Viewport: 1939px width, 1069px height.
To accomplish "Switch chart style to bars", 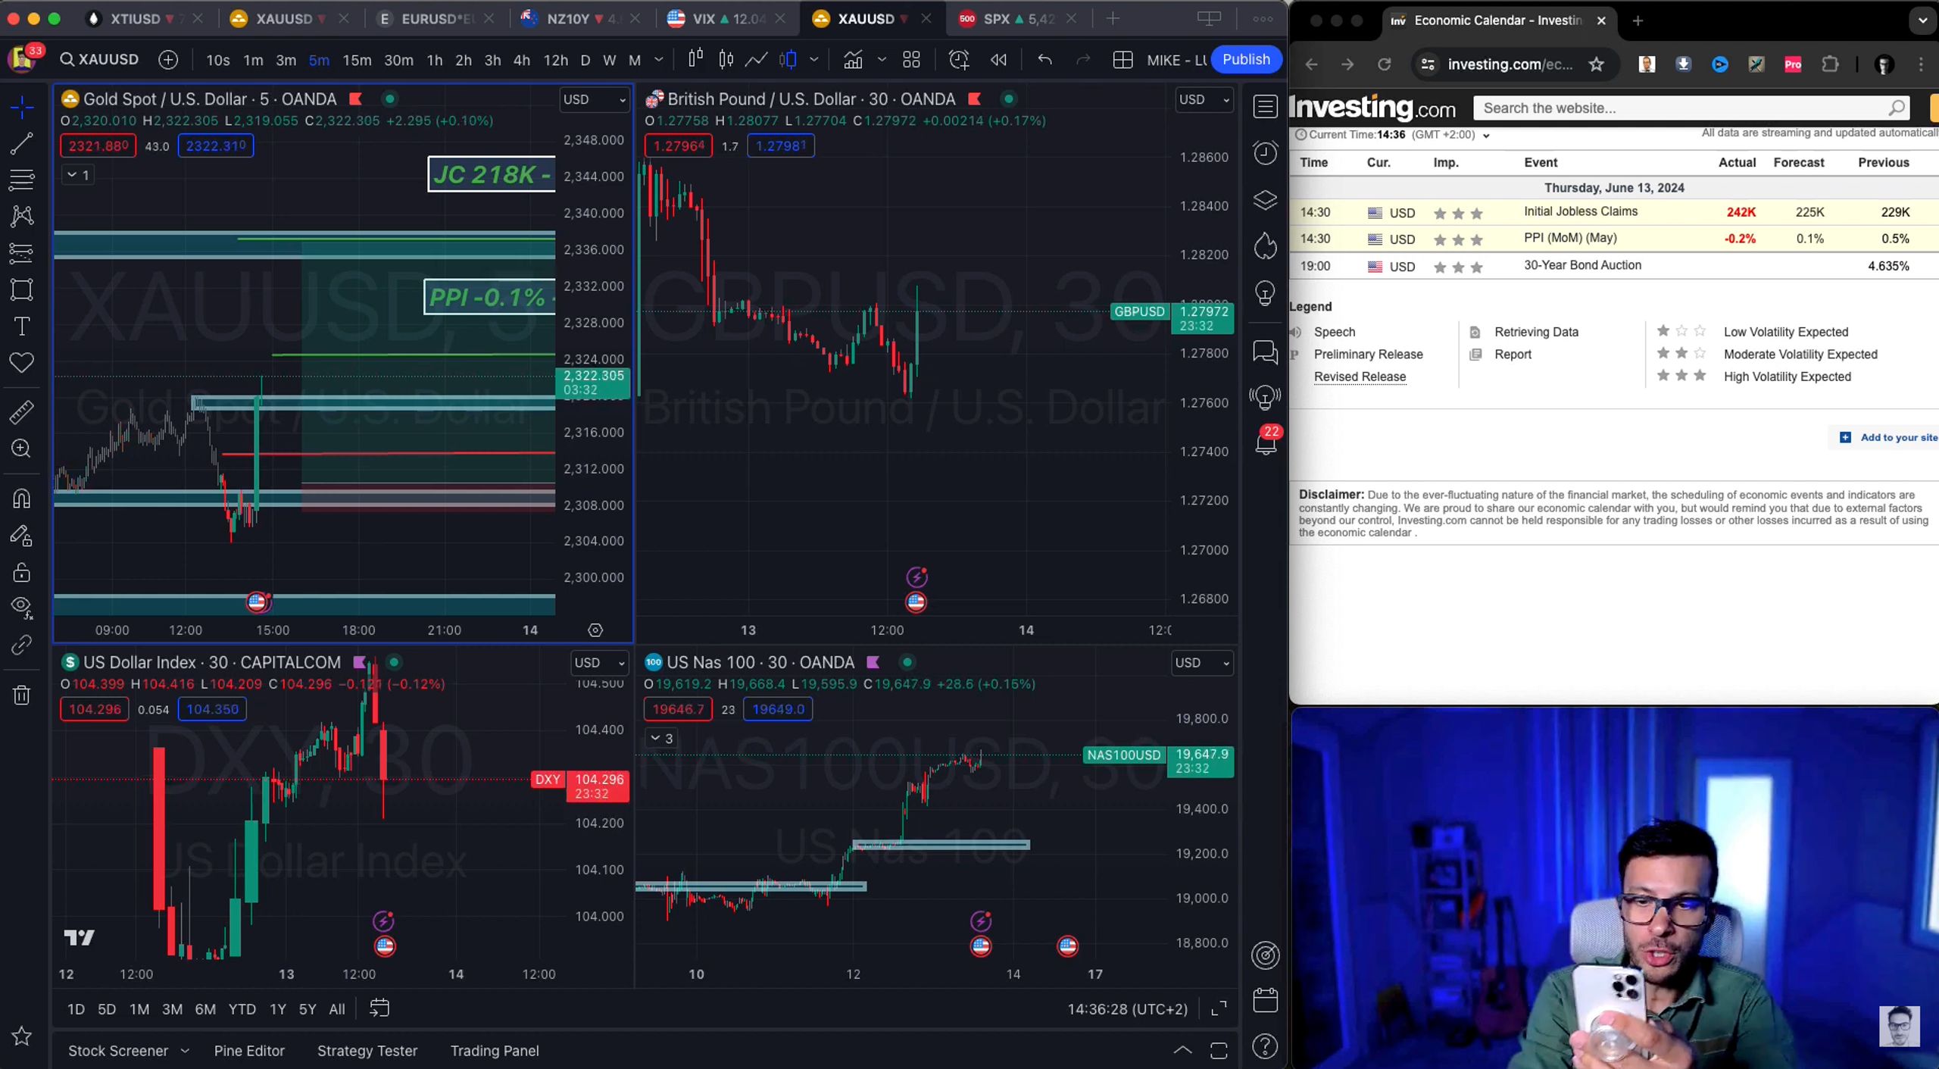I will 695,59.
